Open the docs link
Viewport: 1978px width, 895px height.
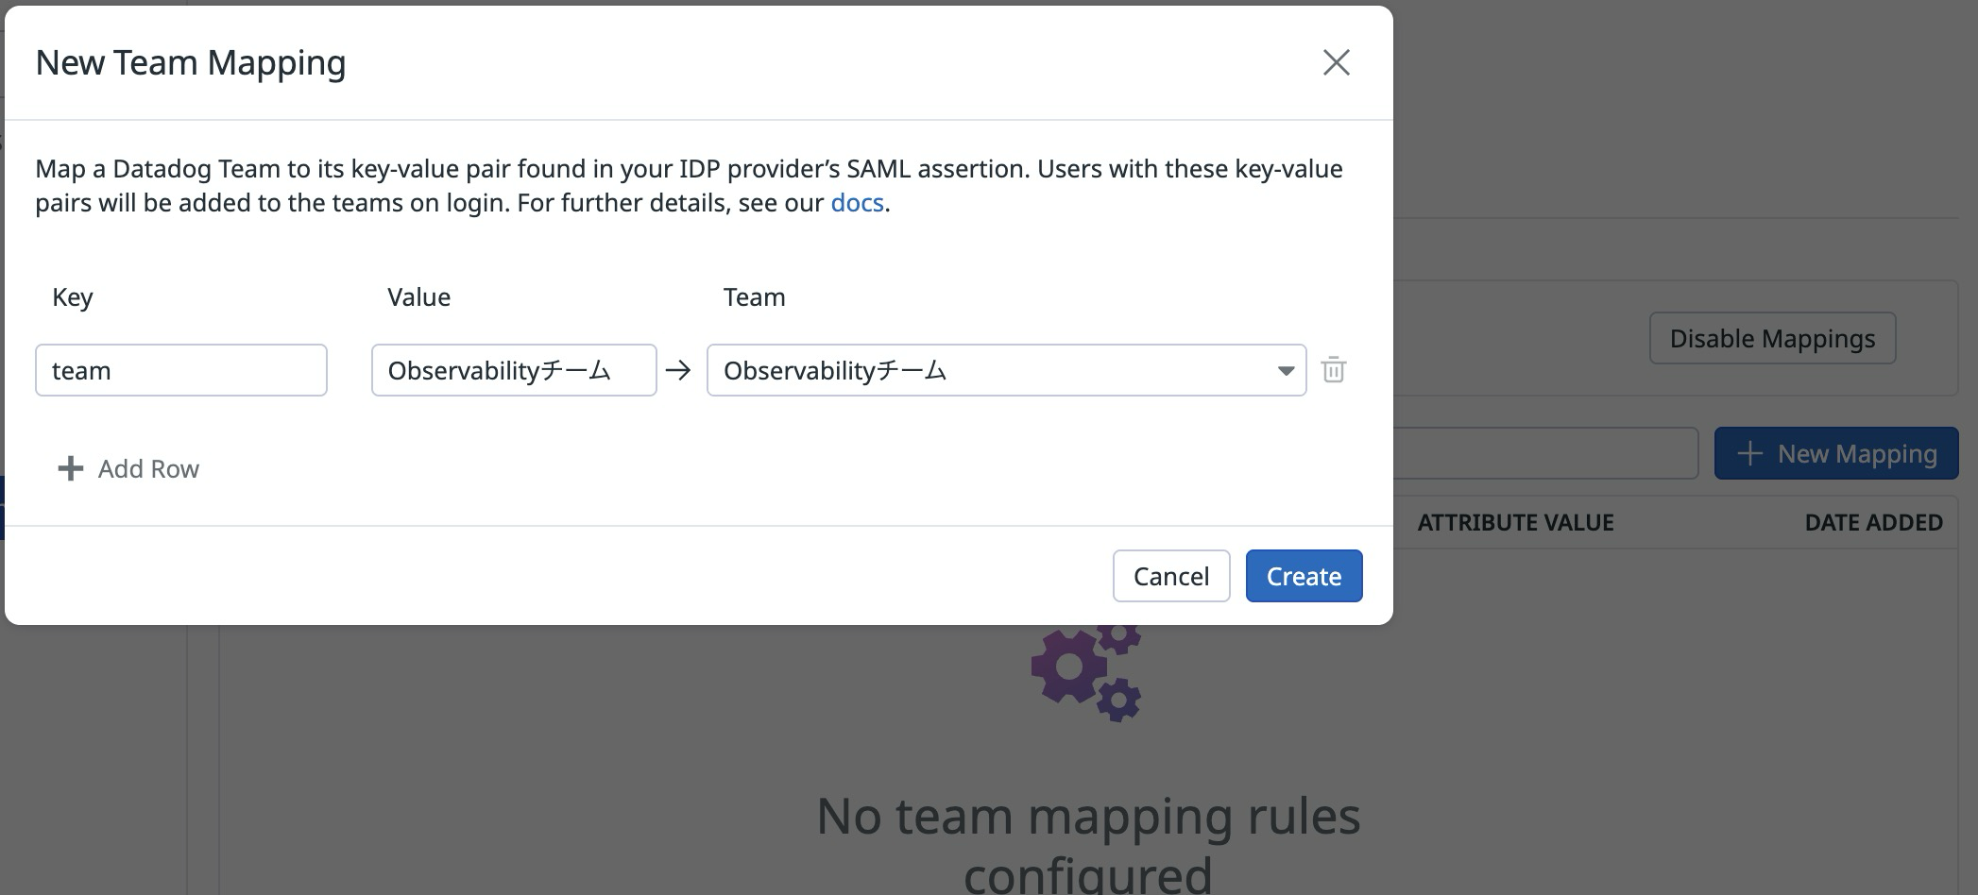[x=856, y=202]
